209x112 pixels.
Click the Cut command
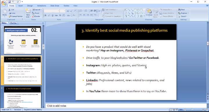tap(11, 10)
